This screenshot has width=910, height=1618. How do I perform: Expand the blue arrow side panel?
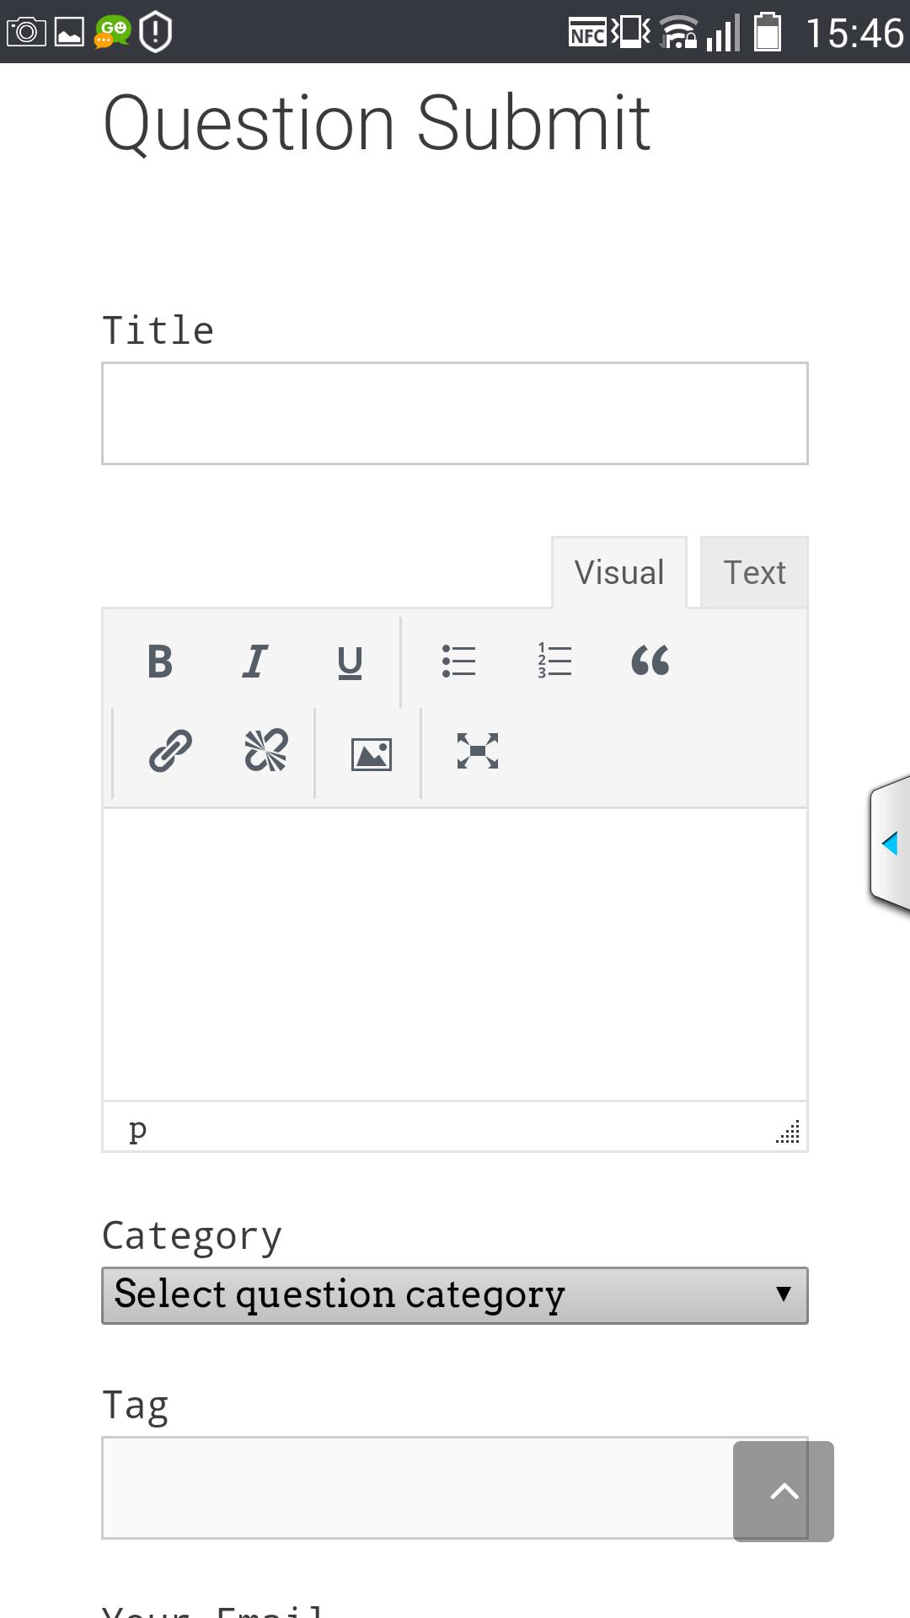890,843
